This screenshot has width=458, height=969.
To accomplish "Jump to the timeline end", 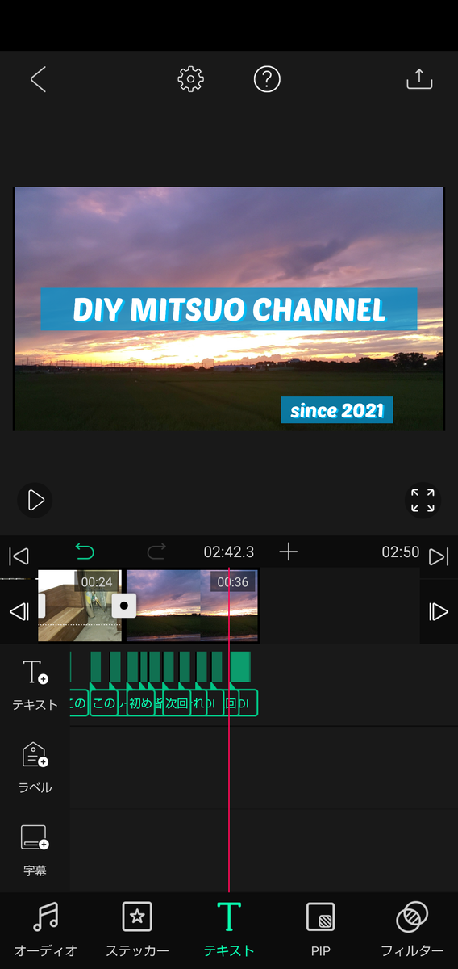I will coord(439,556).
